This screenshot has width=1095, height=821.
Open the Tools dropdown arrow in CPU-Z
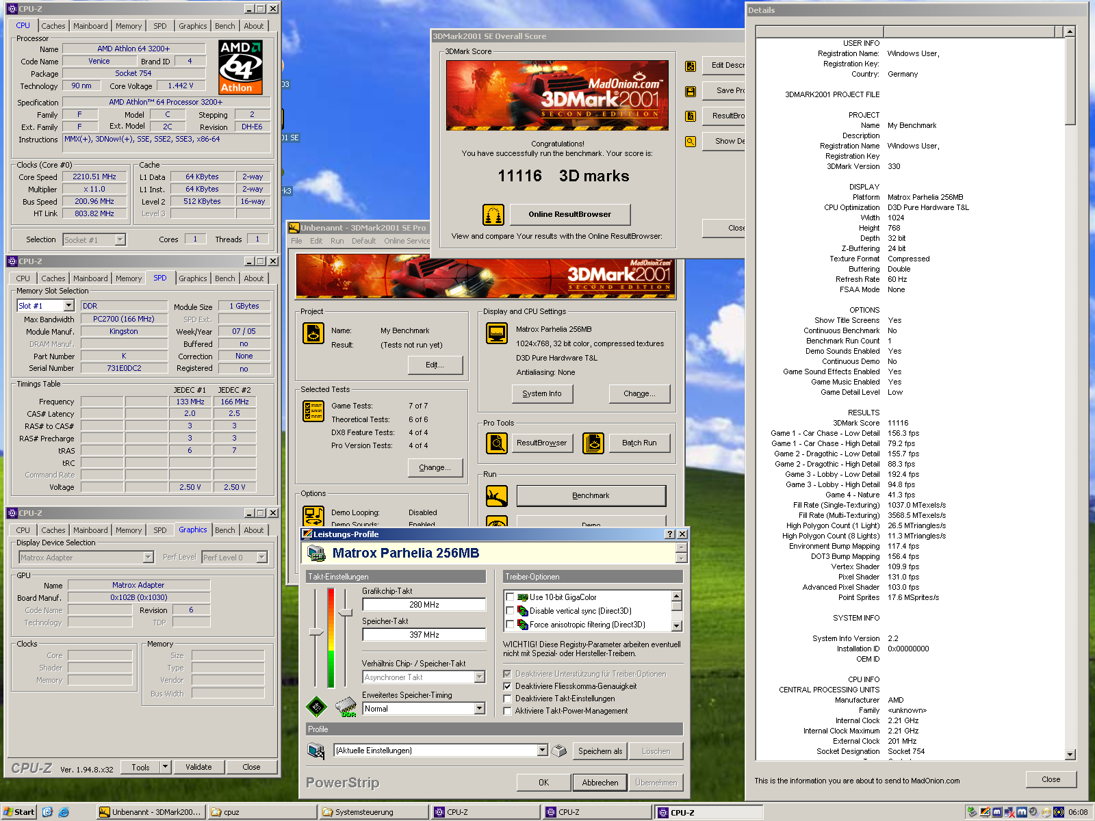click(x=165, y=767)
